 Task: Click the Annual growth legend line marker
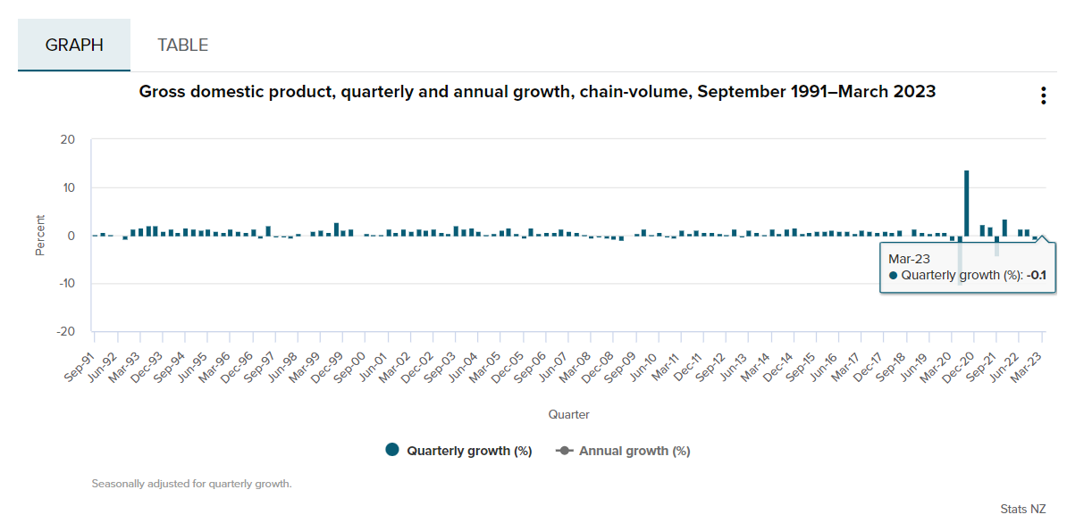[x=564, y=451]
